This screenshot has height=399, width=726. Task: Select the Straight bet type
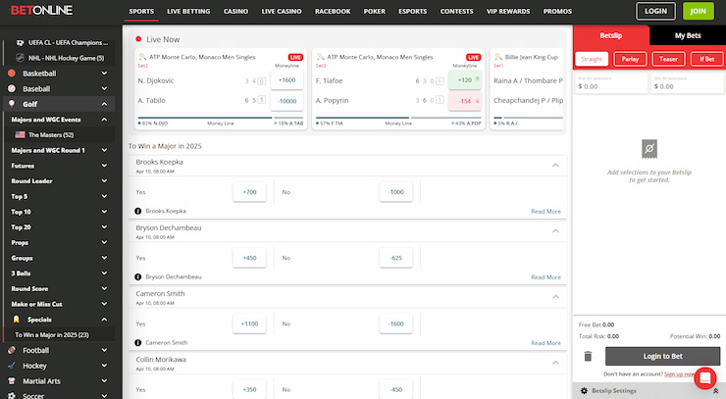pyautogui.click(x=592, y=59)
